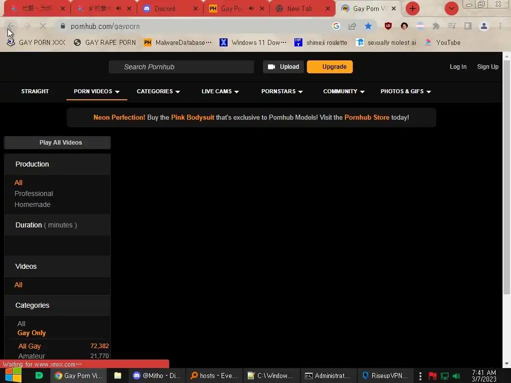Switch to the C:\Window… Notepad++ taskbar item
Screen dimensions: 511x383
(x=271, y=376)
